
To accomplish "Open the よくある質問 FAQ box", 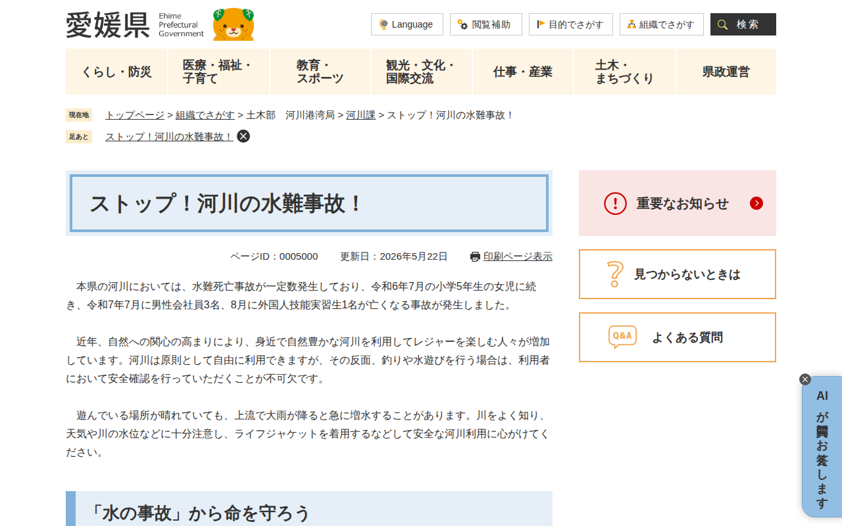I will coord(678,337).
